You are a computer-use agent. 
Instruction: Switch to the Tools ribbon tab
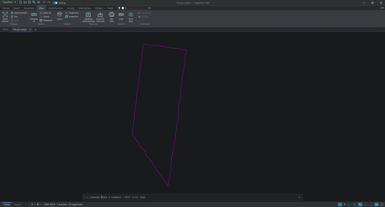pyautogui.click(x=110, y=8)
